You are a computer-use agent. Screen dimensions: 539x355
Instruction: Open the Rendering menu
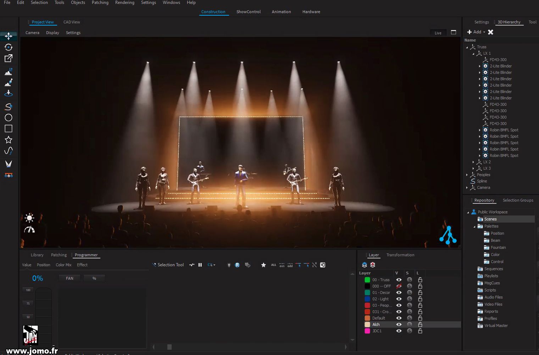(x=124, y=2)
